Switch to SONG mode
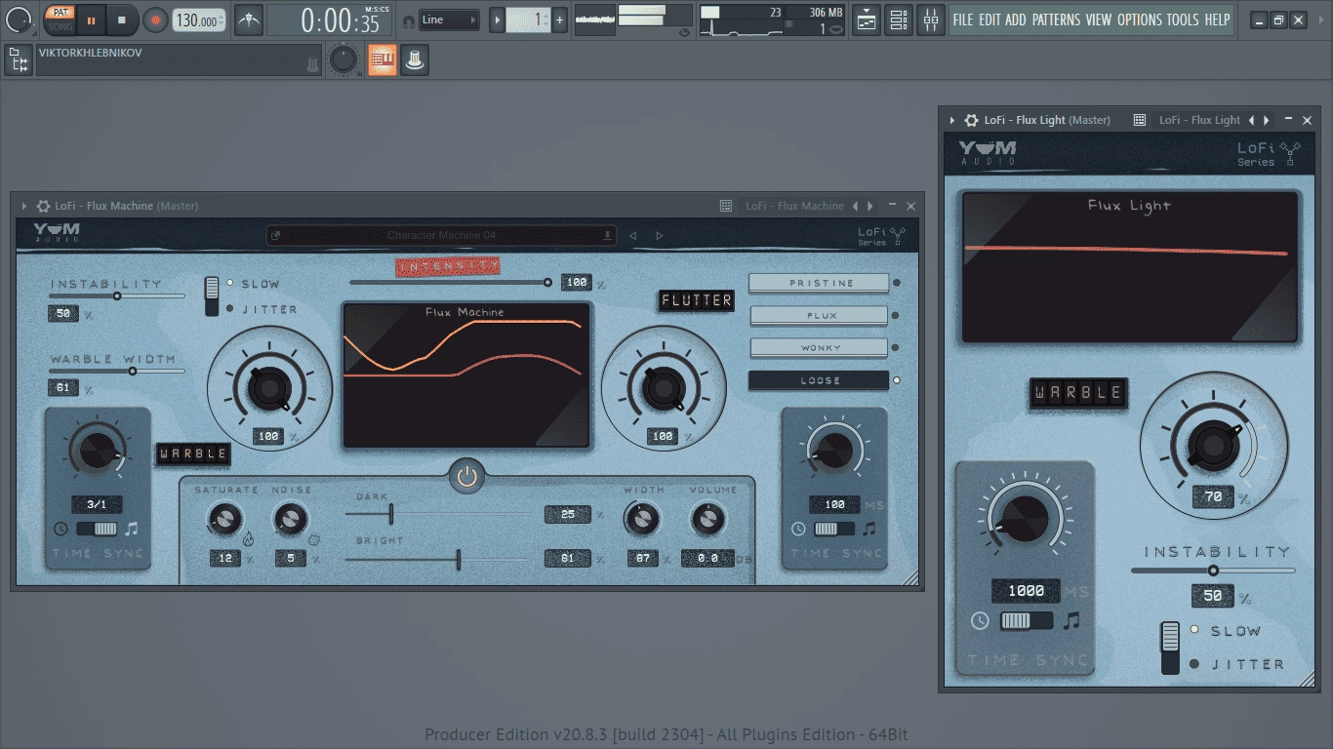The height and width of the screenshot is (749, 1333). click(60, 26)
